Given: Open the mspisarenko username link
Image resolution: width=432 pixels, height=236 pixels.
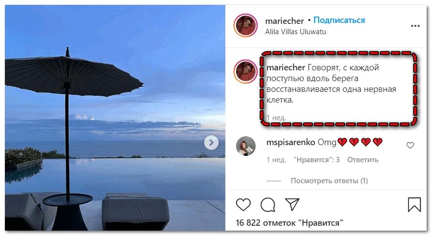Looking at the screenshot, I should (x=291, y=142).
